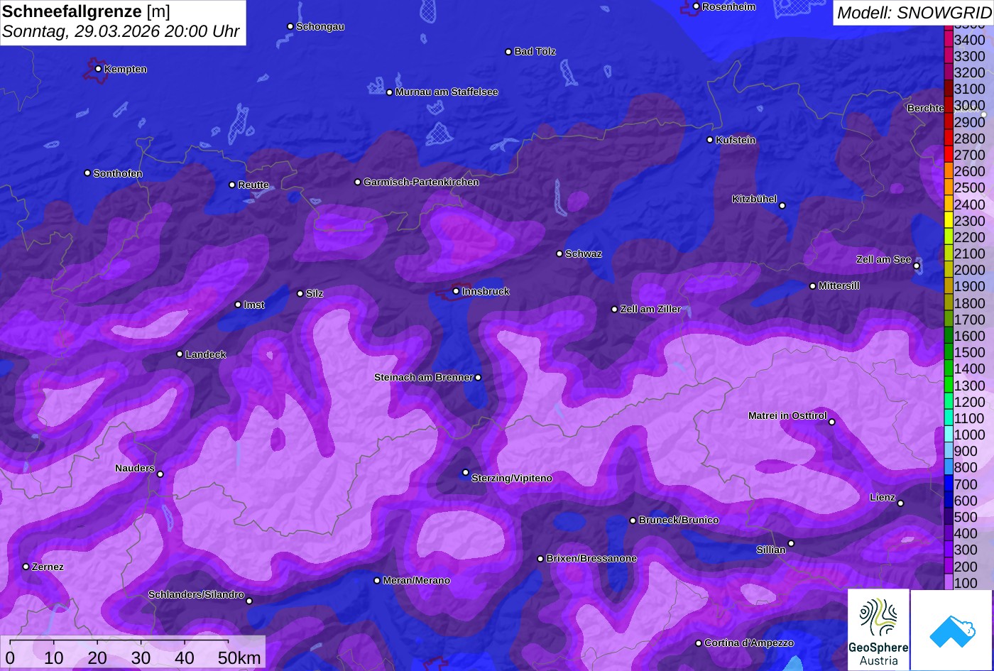Pick the green 1500 m legend swatch
994x671 pixels.
[949, 352]
